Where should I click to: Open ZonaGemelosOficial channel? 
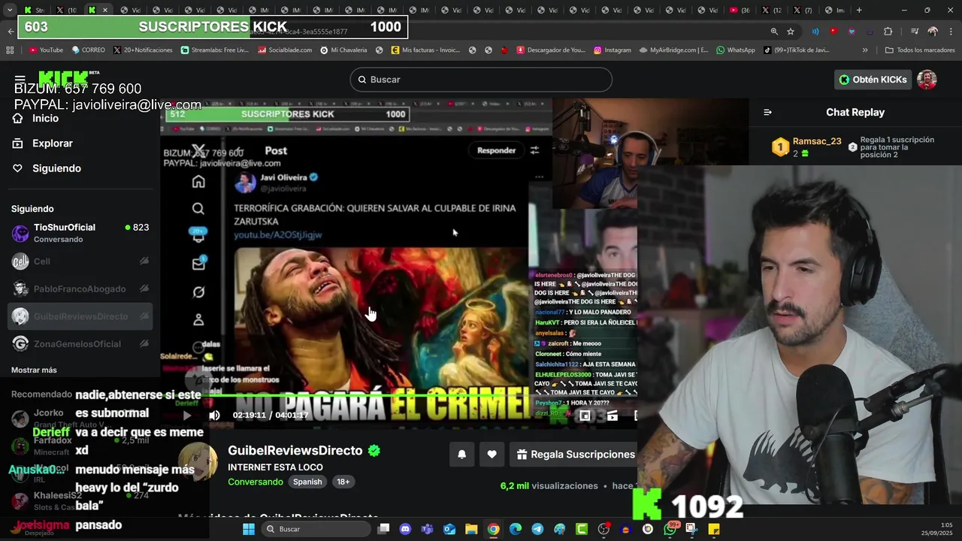(x=80, y=344)
